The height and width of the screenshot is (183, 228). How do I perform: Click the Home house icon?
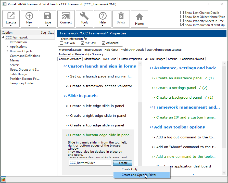tap(140, 17)
